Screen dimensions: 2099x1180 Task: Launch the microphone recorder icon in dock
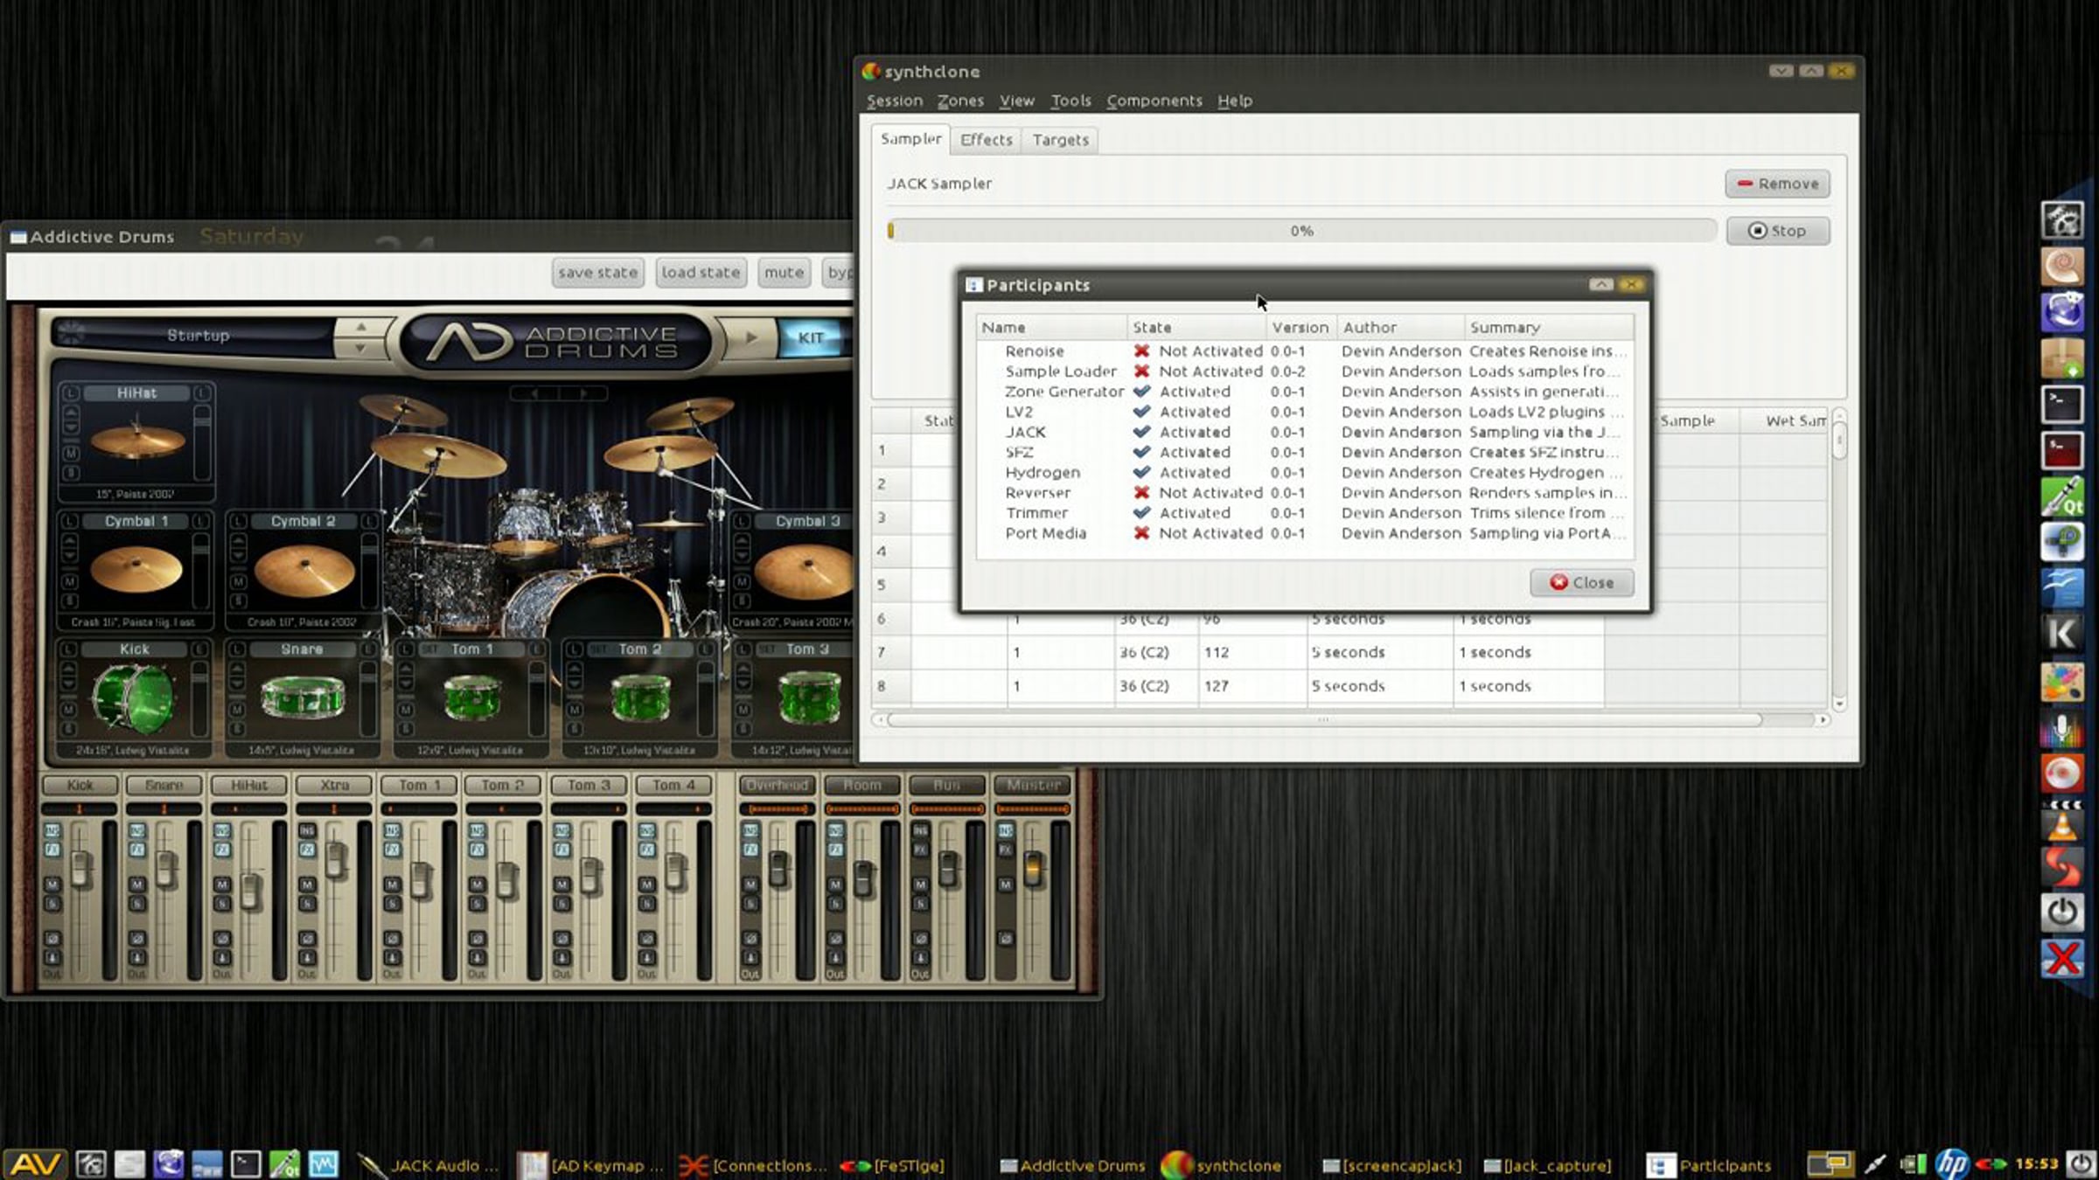pos(2062,727)
